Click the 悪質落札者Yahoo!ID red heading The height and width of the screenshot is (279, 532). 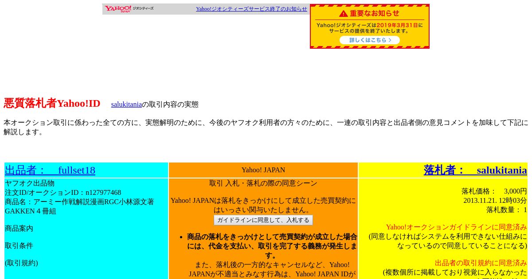(x=52, y=103)
